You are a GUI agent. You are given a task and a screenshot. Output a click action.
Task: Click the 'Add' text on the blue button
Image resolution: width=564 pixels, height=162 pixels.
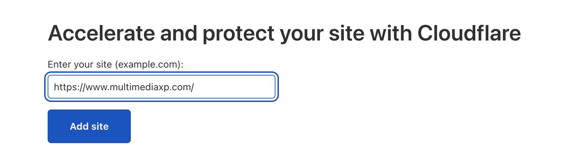coord(79,126)
